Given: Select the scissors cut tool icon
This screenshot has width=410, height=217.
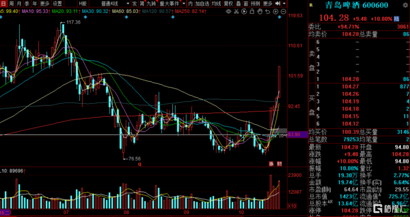Looking at the screenshot, I should pos(236,11).
